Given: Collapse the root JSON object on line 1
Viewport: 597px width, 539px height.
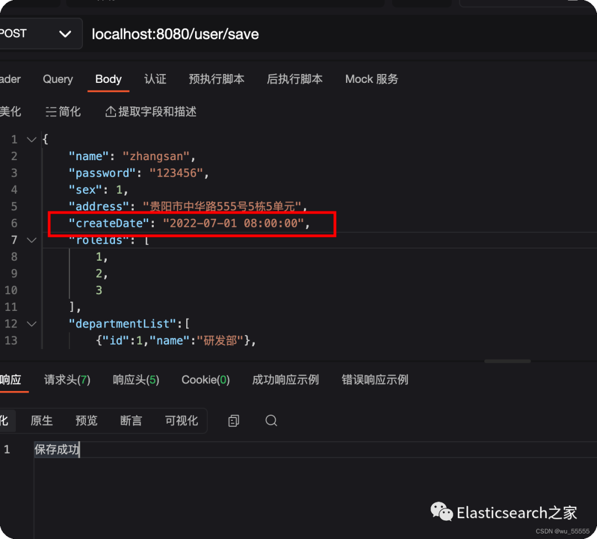Looking at the screenshot, I should (32, 139).
